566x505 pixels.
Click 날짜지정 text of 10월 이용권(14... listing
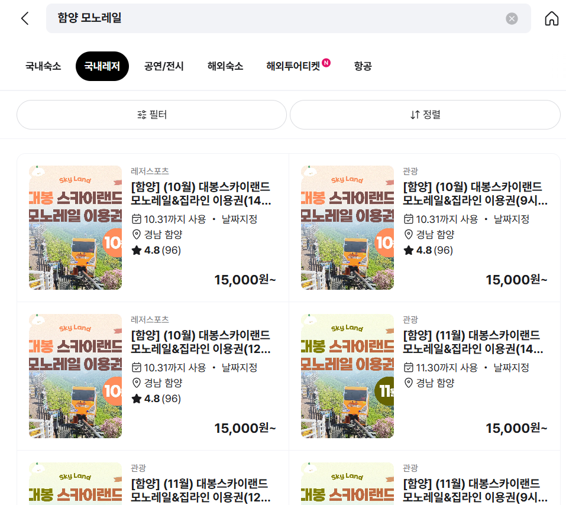pos(240,219)
